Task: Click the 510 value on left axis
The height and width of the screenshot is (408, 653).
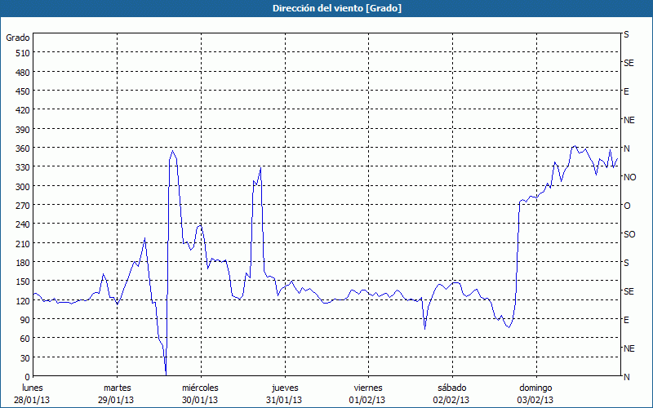Action: [x=21, y=53]
